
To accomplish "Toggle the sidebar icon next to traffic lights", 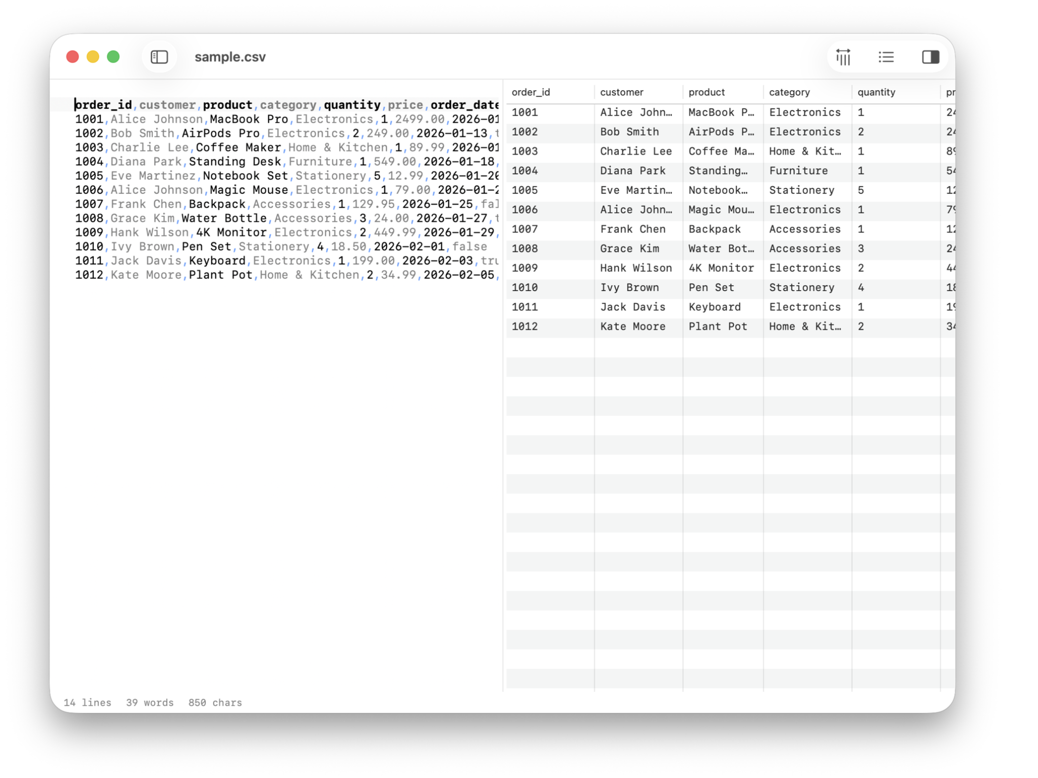I will 159,57.
